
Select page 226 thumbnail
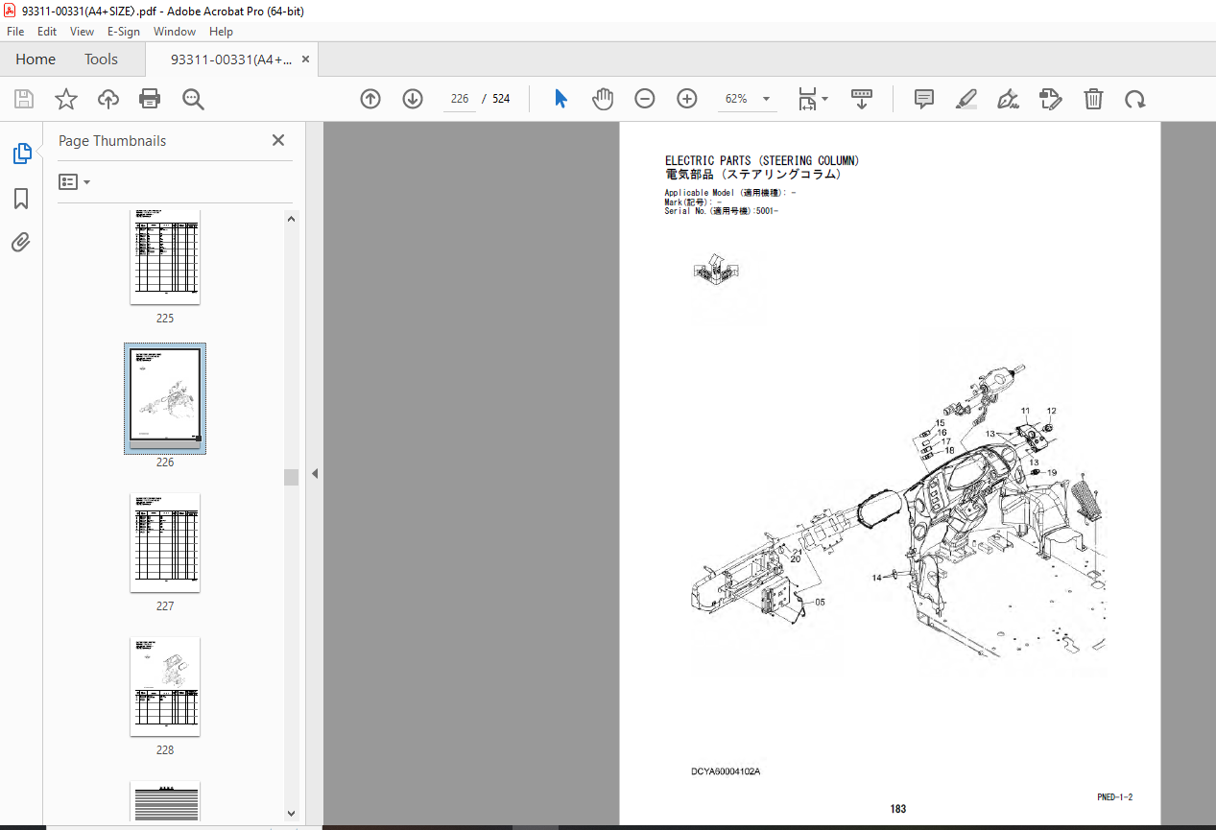tap(165, 398)
